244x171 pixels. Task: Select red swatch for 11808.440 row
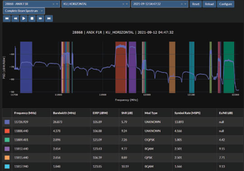click(x=7, y=131)
